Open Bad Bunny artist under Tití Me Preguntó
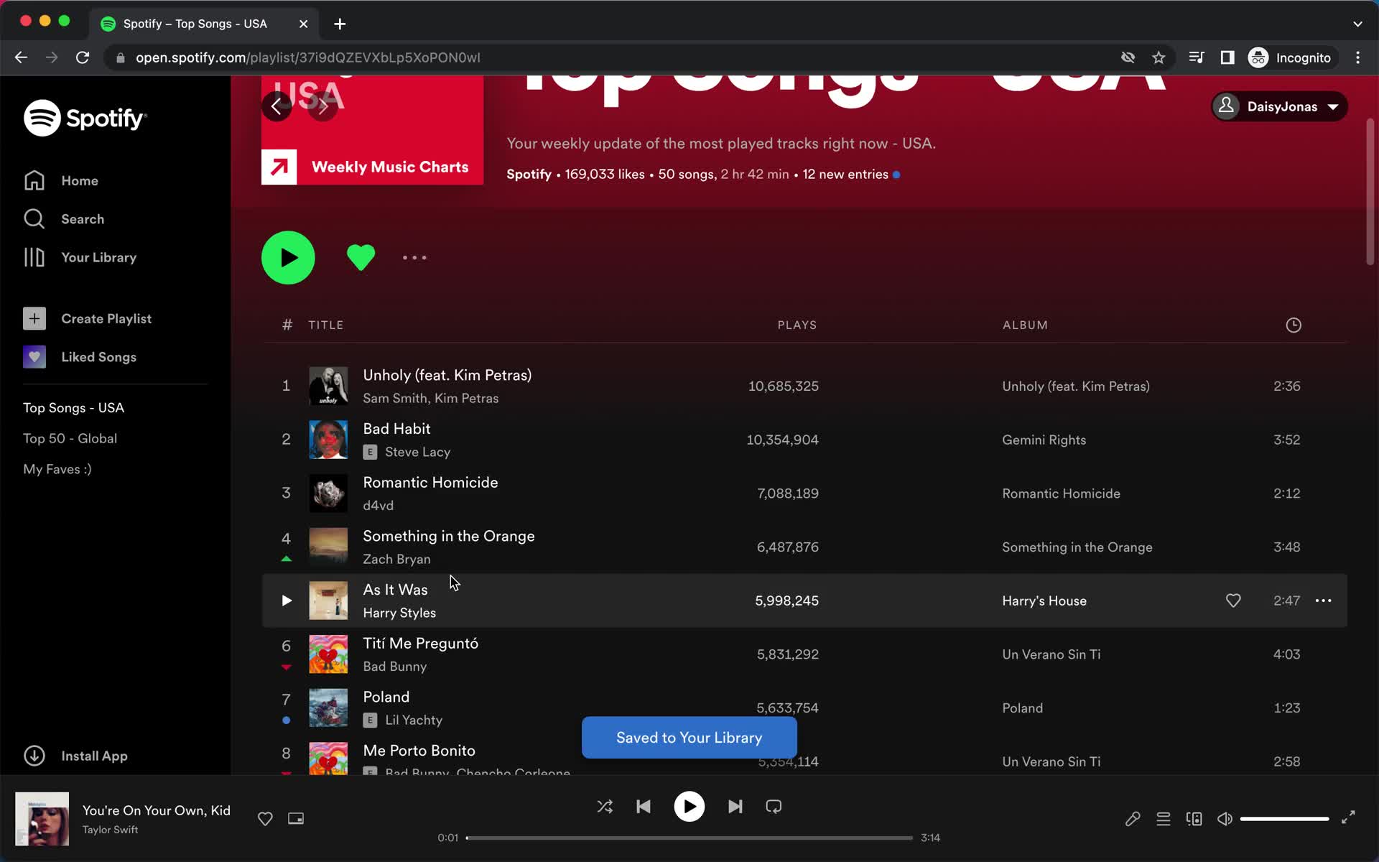 coord(394,666)
